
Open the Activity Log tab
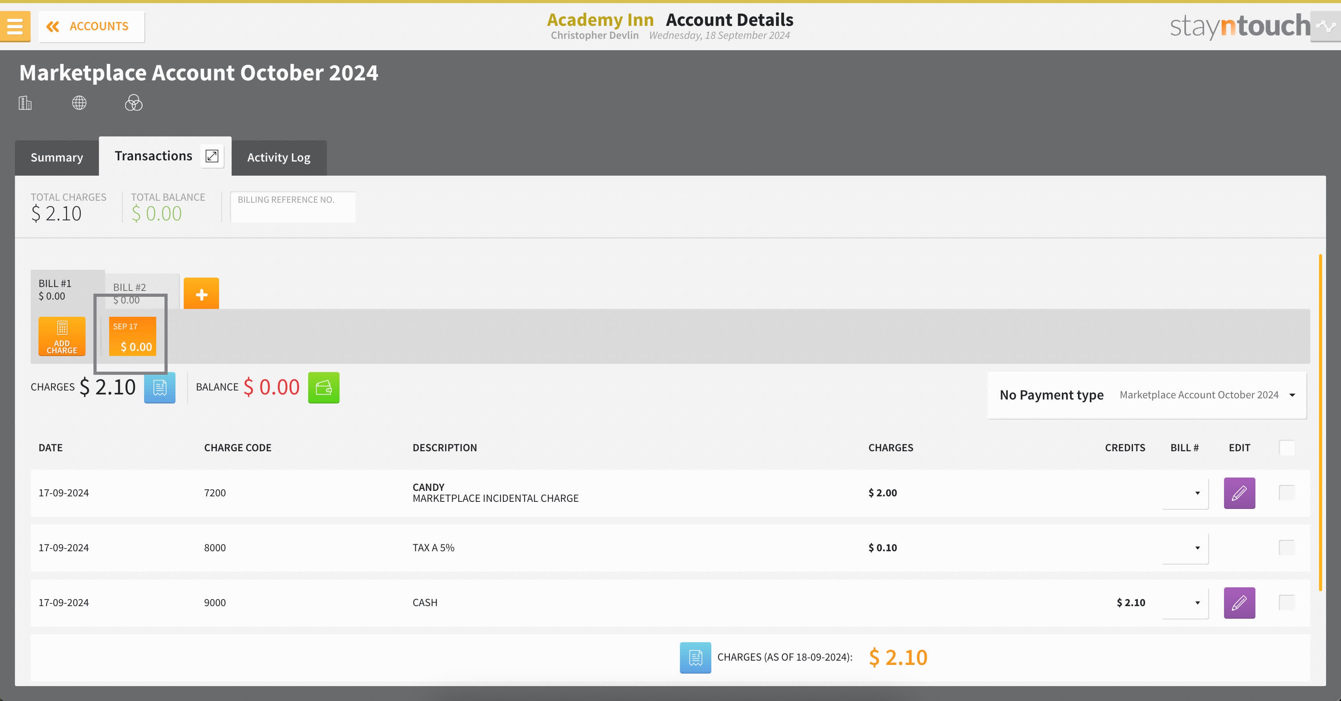click(278, 157)
